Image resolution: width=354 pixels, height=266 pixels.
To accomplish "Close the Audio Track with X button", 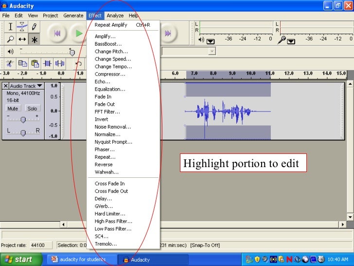I will click(6, 86).
